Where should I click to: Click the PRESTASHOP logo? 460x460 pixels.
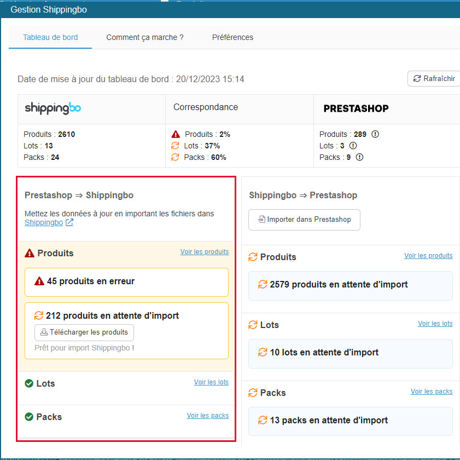coord(356,108)
